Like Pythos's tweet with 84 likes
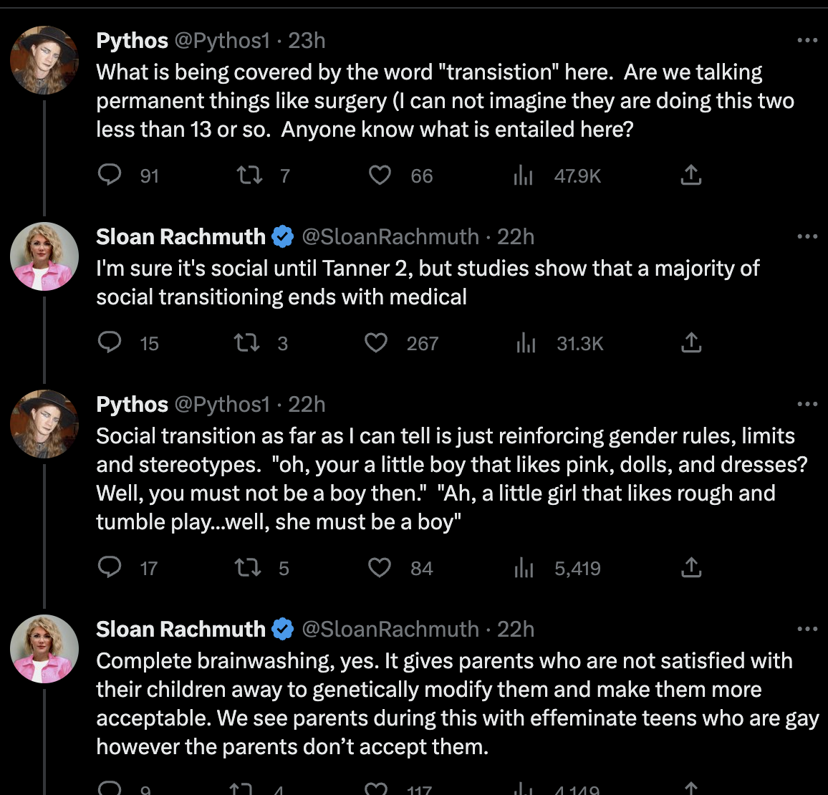Viewport: 828px width, 795px height. [x=380, y=568]
